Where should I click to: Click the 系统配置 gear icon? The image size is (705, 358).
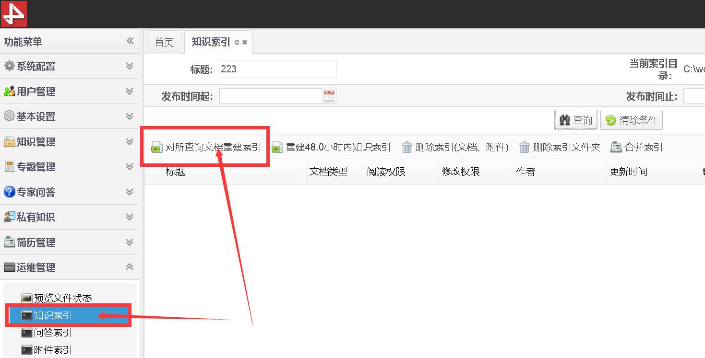[x=9, y=66]
